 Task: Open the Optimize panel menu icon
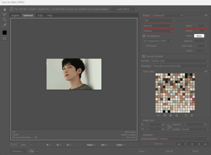coord(206,15)
